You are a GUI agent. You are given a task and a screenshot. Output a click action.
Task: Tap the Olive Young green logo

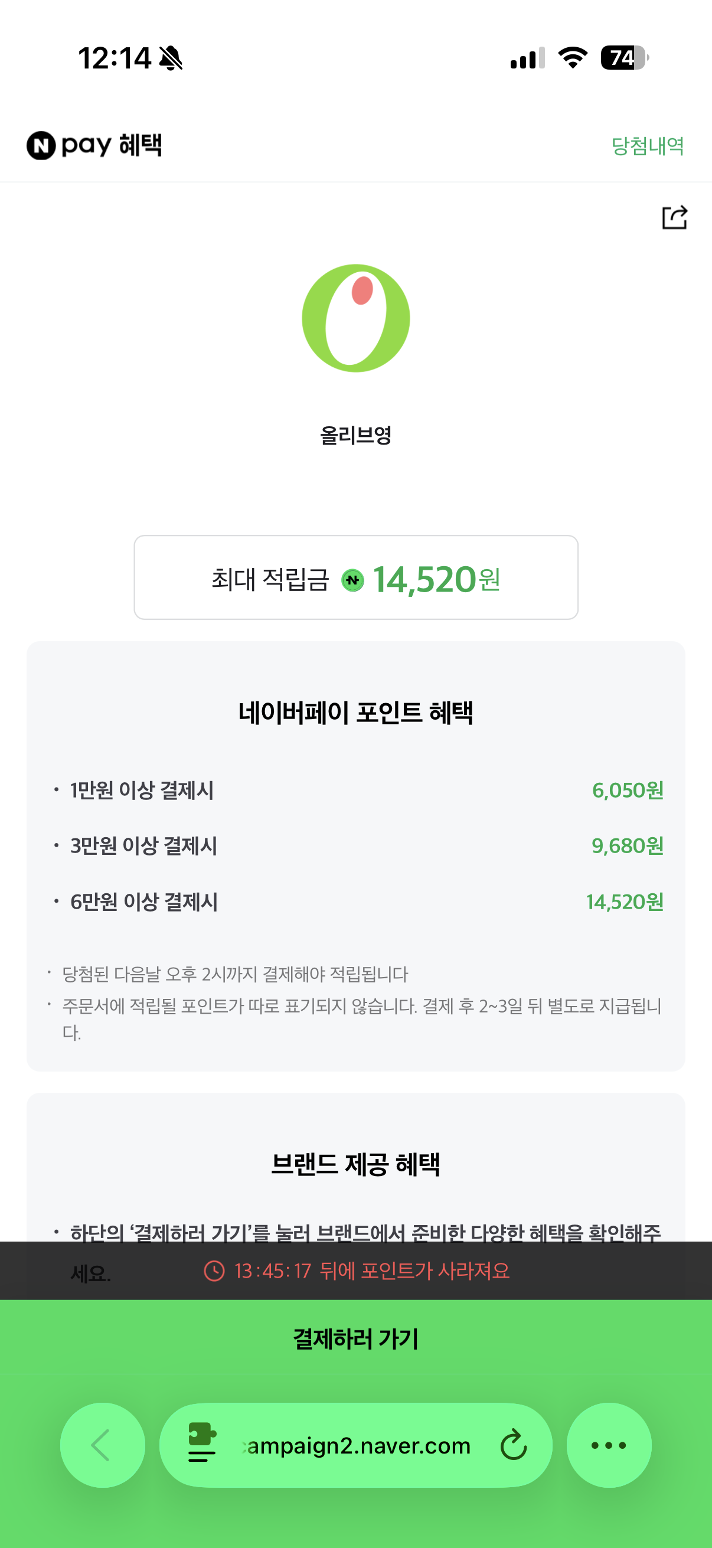(355, 318)
